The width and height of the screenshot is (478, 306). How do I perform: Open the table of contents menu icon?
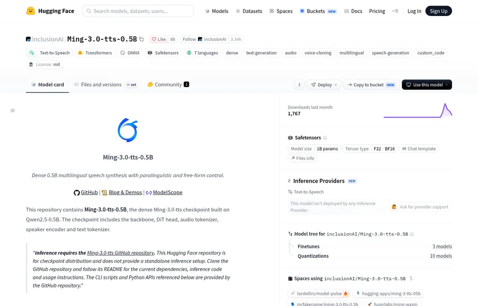[x=13, y=110]
